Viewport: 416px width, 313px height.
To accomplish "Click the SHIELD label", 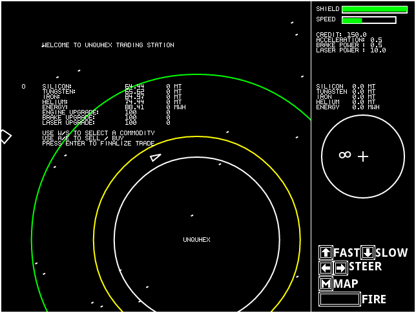I will (328, 9).
